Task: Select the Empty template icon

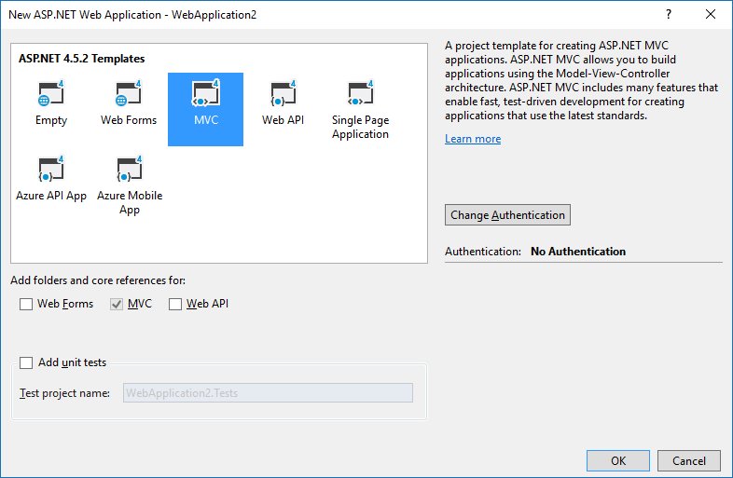Action: click(51, 93)
